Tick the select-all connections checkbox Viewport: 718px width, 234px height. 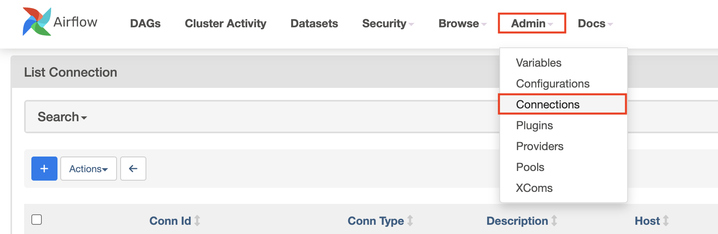(x=37, y=220)
